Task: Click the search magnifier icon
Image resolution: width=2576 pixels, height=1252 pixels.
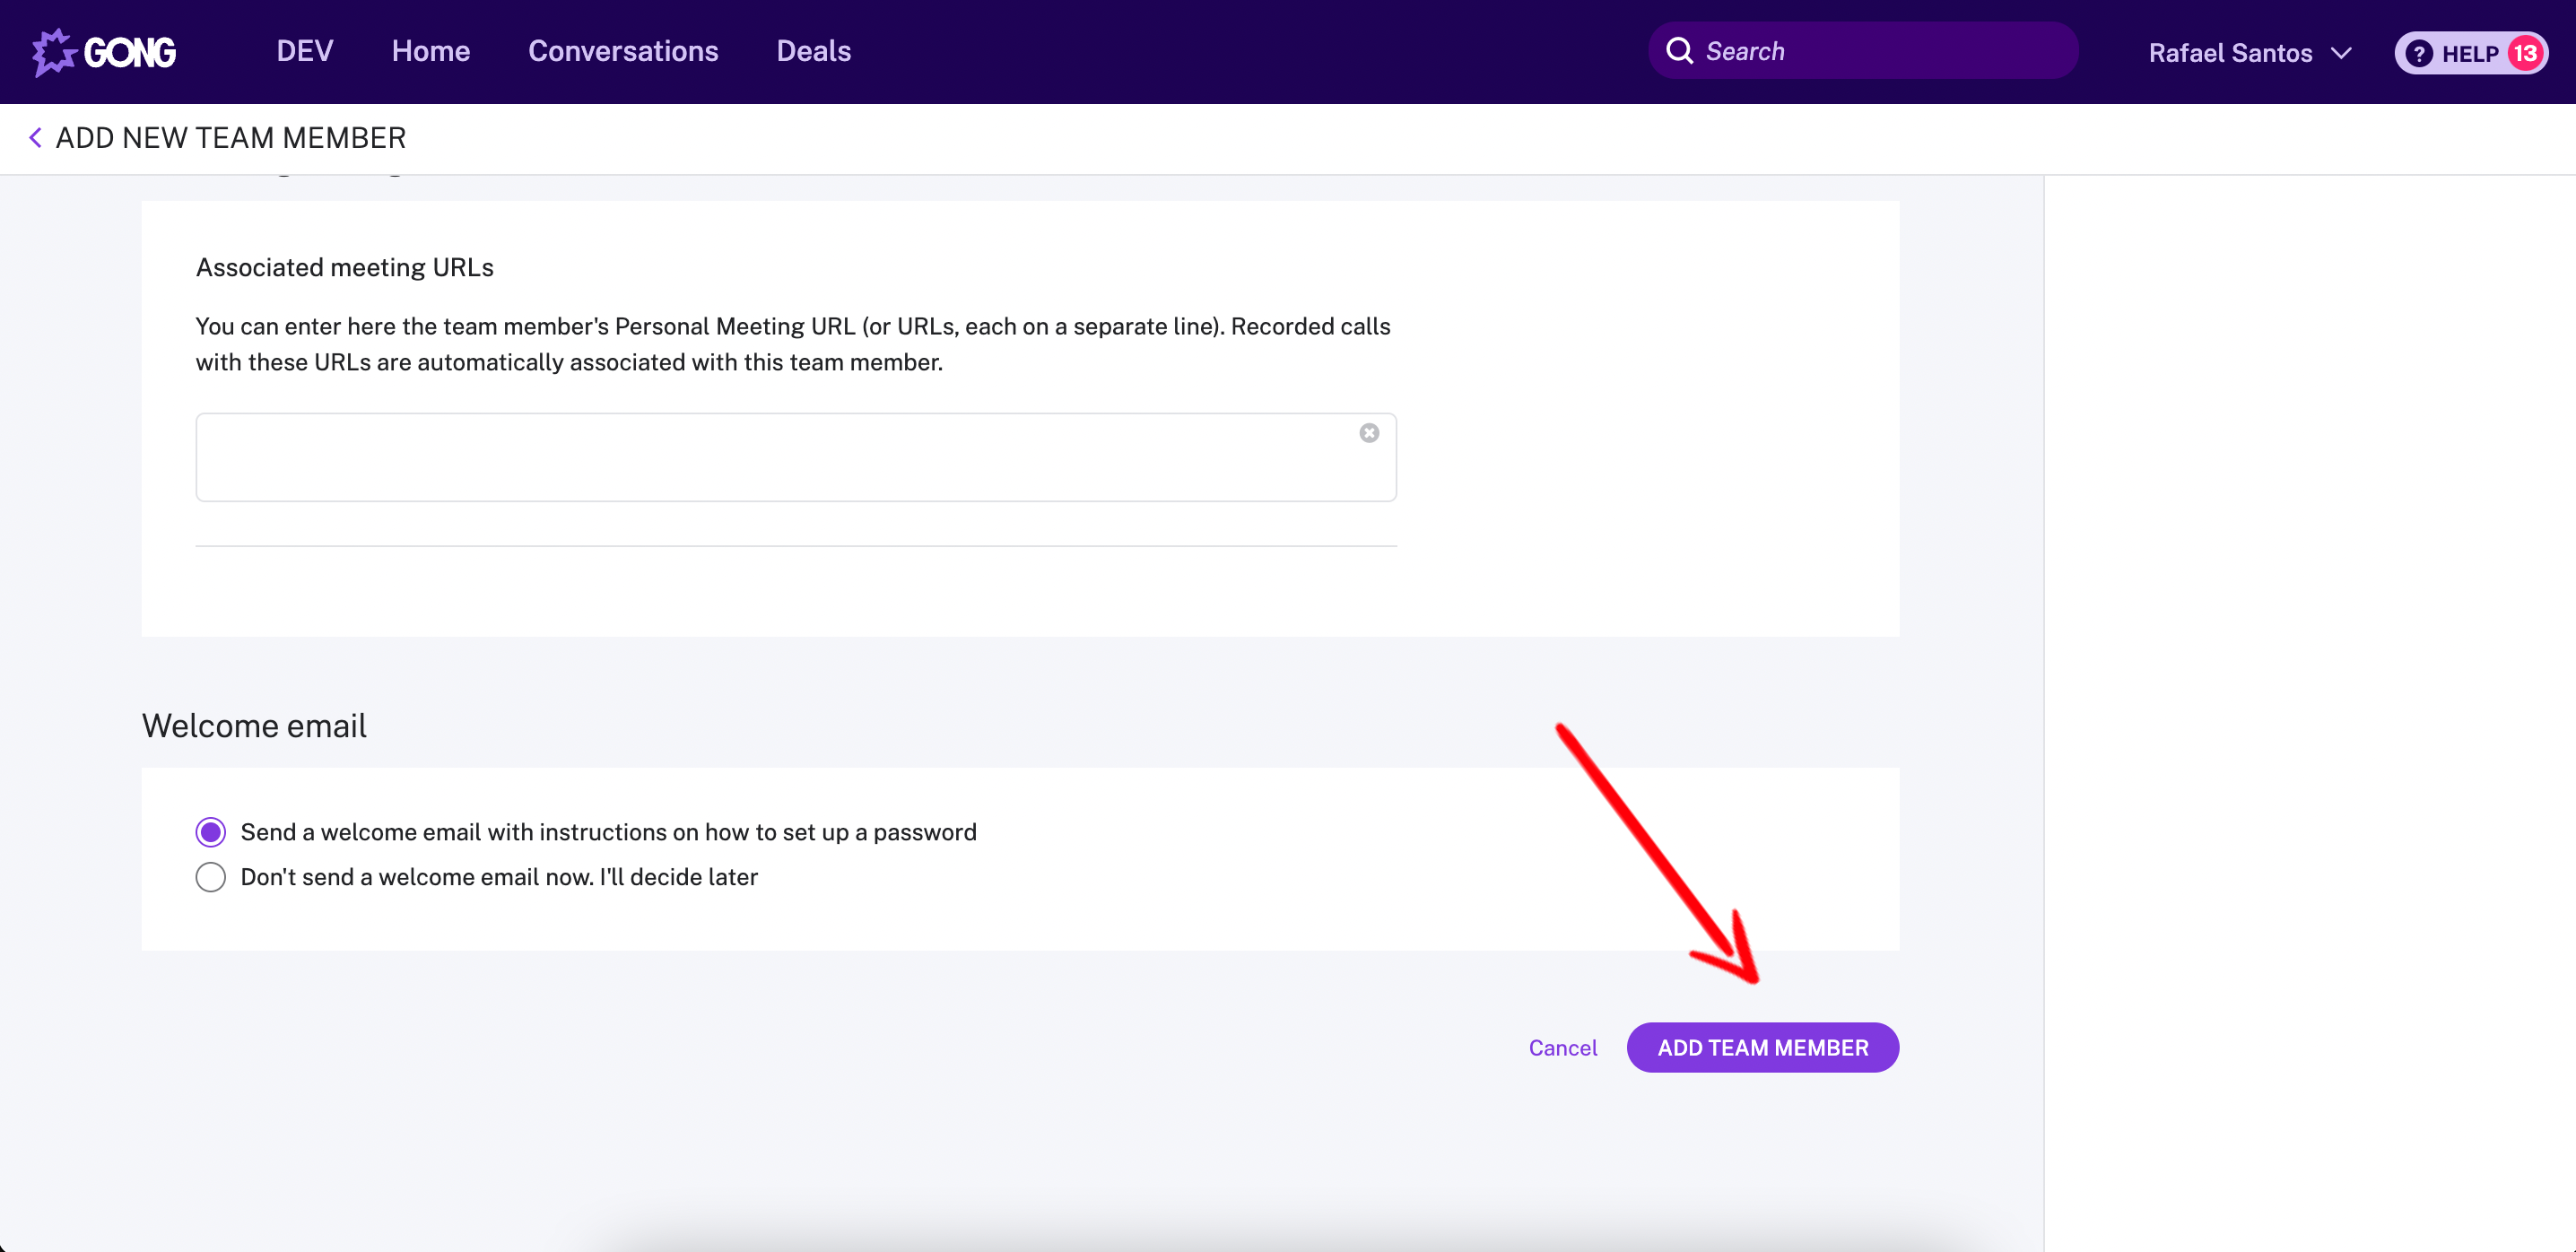Action: (x=1680, y=51)
